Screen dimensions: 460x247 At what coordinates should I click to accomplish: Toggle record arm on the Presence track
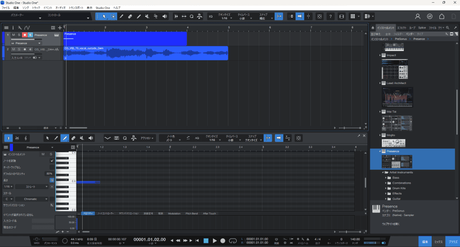point(25,35)
